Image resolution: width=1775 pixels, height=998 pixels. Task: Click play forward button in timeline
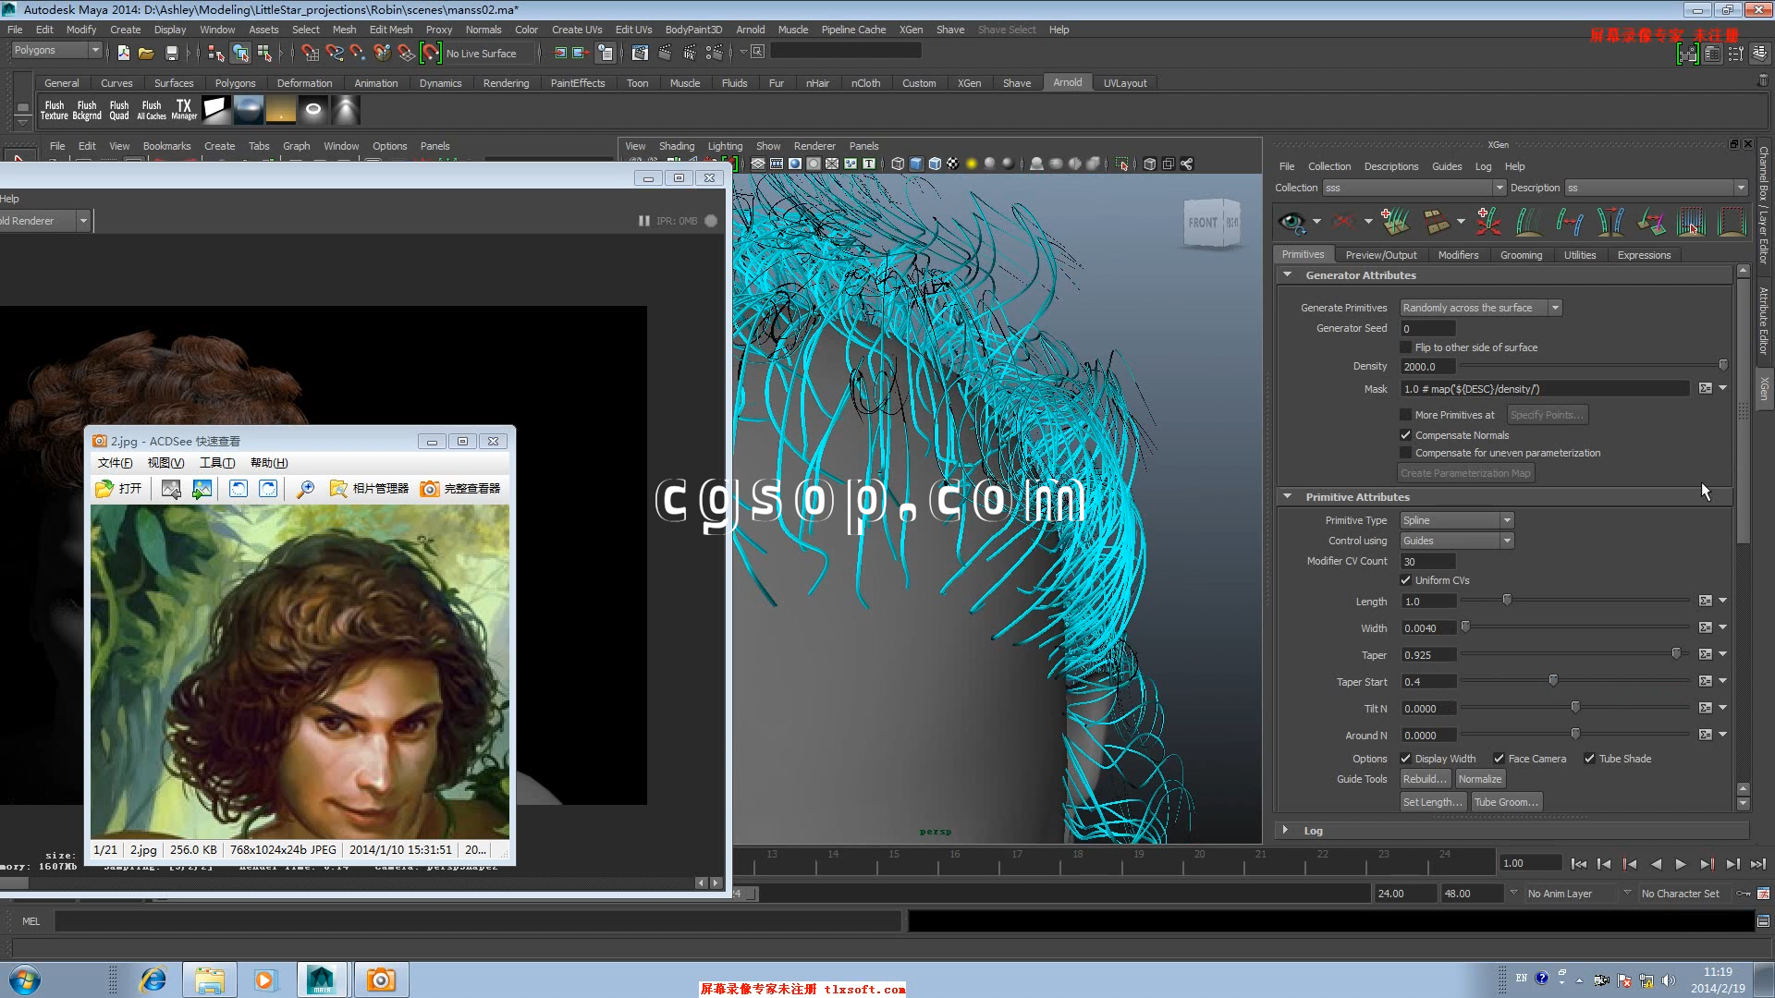tap(1681, 864)
